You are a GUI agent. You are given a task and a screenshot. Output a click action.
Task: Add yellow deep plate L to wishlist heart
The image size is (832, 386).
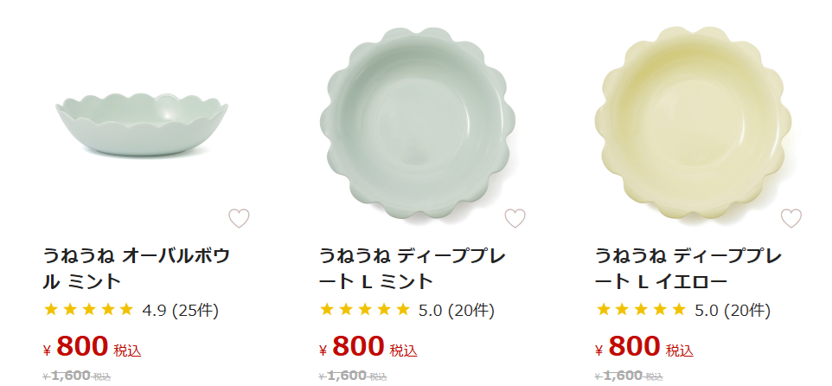point(790,218)
